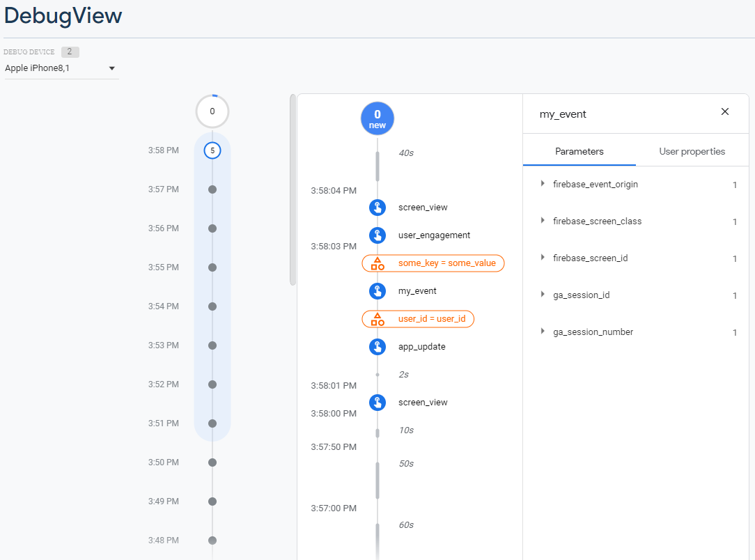Click the 3:57:00 PM timestamp
755x560 pixels.
point(334,508)
